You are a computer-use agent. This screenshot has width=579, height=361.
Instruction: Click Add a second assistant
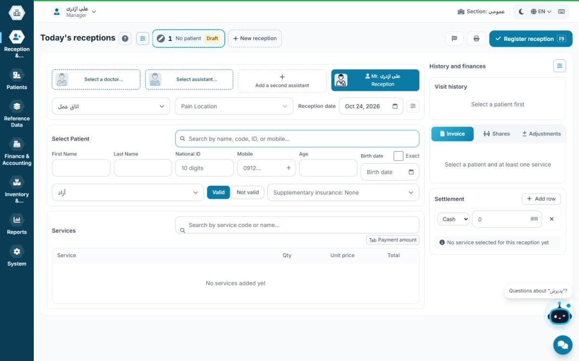pos(282,81)
